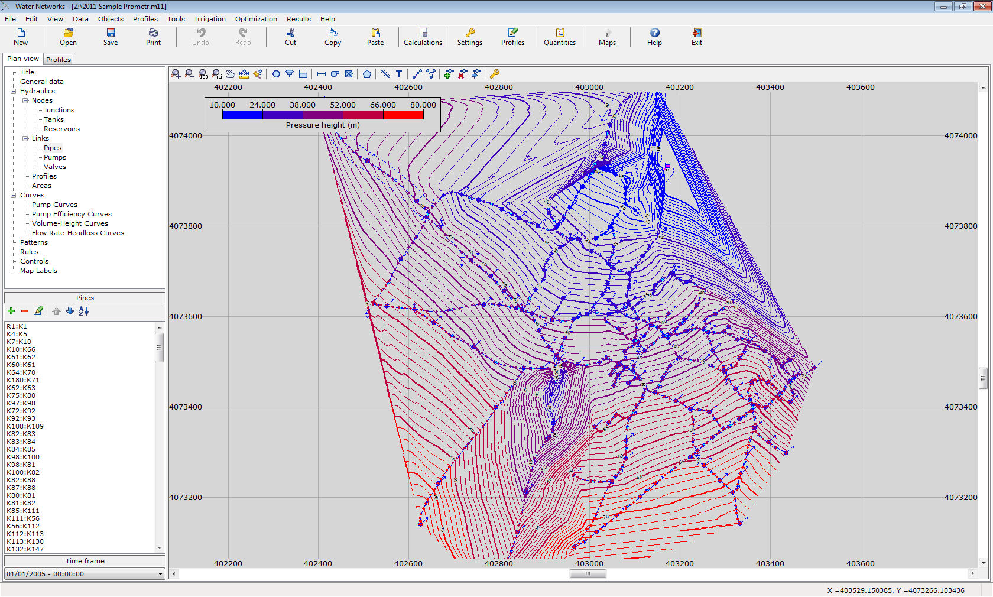Click the green plus add pipe icon
This screenshot has height=597, width=993.
(11, 311)
